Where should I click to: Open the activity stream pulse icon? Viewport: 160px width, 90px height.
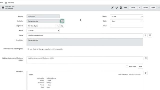[x=117, y=7]
